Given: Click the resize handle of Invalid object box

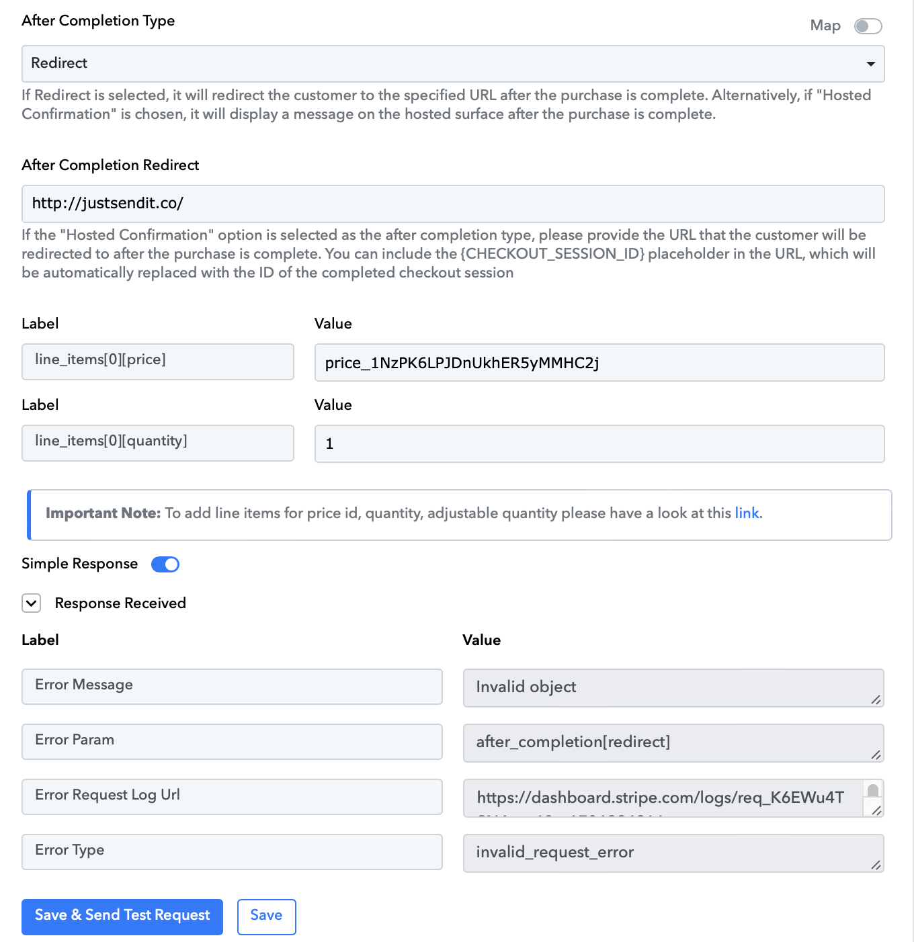Looking at the screenshot, I should 876,700.
